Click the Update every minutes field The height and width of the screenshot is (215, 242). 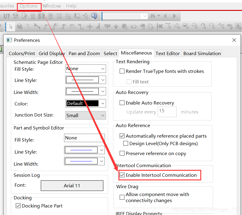[x=167, y=112]
